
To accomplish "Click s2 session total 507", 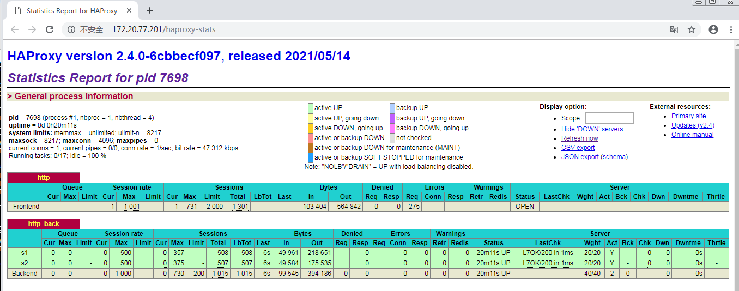I will (222, 263).
